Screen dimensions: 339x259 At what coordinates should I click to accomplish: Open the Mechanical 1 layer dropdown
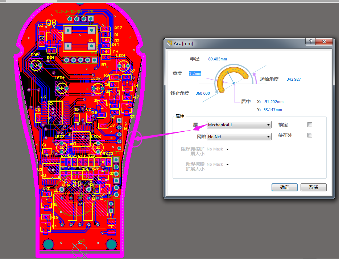[x=239, y=125]
